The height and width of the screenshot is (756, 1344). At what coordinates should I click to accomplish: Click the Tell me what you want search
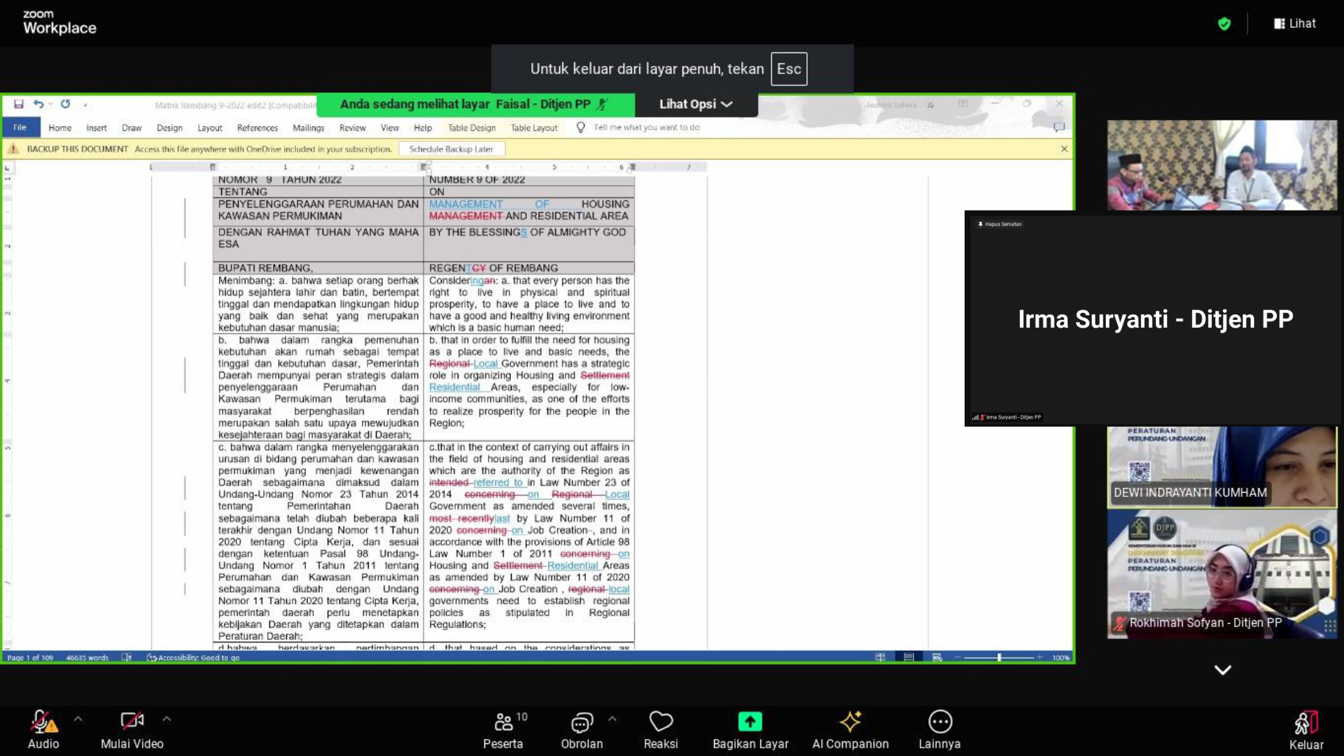[647, 127]
